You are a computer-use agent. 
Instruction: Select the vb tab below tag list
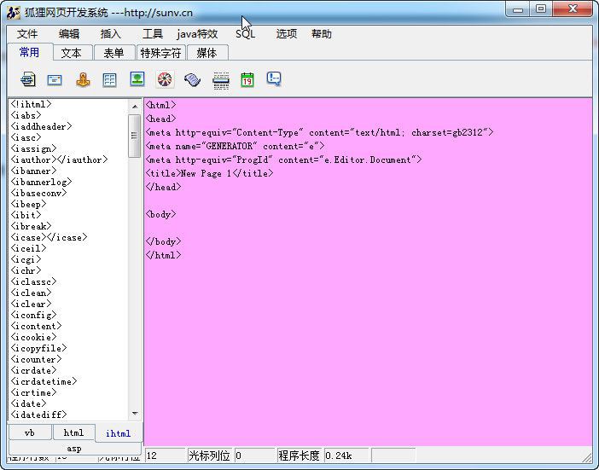point(30,432)
